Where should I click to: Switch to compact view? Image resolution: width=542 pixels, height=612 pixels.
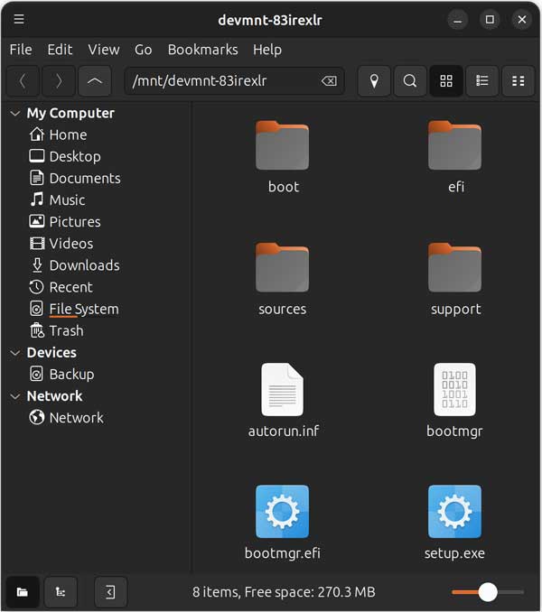click(x=519, y=81)
